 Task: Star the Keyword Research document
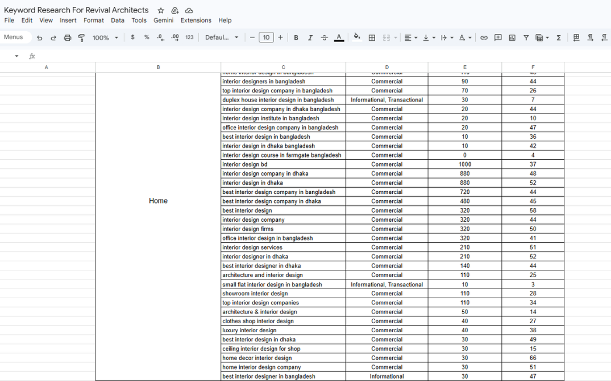coord(161,10)
